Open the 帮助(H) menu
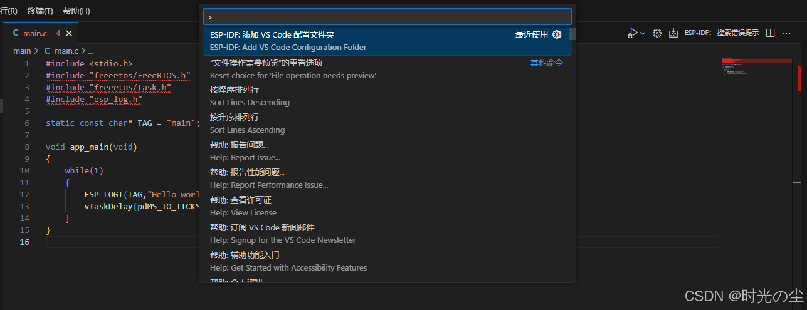 pyautogui.click(x=76, y=11)
